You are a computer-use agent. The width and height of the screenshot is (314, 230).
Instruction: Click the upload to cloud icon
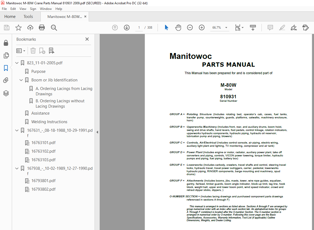click(30, 28)
